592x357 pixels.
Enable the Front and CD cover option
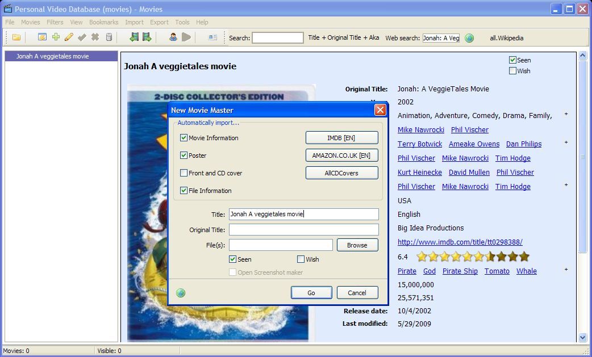(183, 173)
